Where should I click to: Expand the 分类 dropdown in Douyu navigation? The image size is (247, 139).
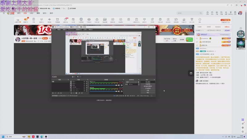32,13
